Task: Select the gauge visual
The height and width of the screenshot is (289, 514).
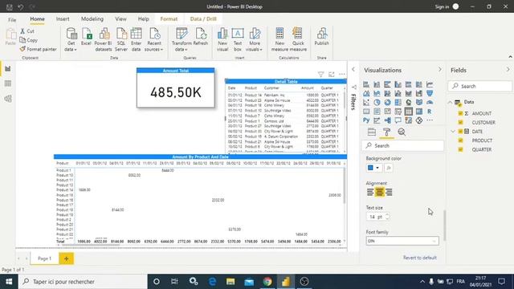Action: [430, 103]
